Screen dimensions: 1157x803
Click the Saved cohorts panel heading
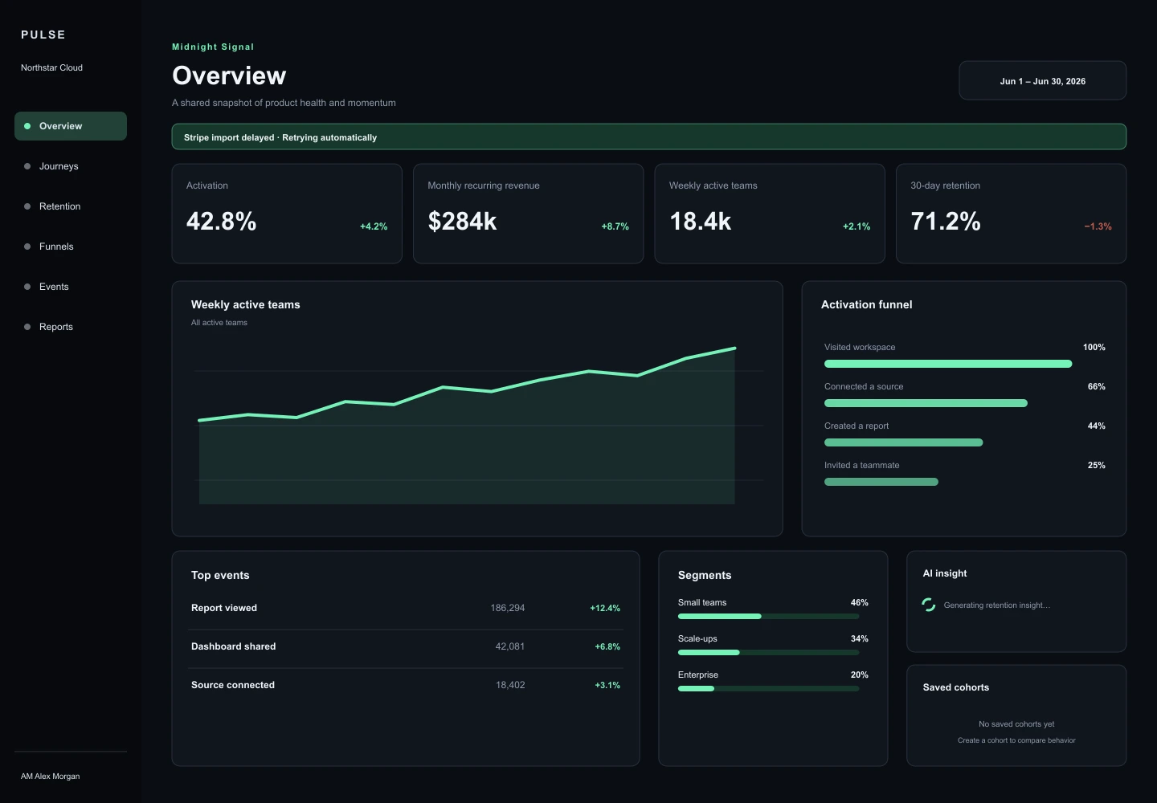[956, 687]
